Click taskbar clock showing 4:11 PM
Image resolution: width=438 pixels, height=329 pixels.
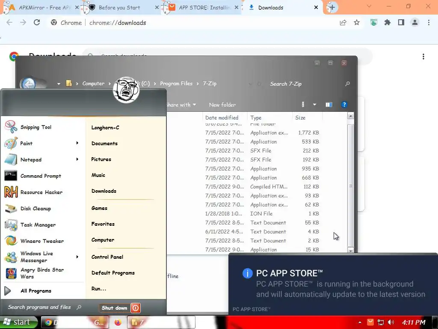pyautogui.click(x=414, y=322)
